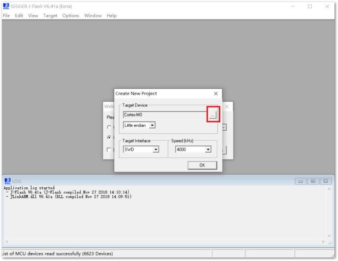
Task: Toggle the checkbox in the Welcome dialog
Action: pos(109,150)
